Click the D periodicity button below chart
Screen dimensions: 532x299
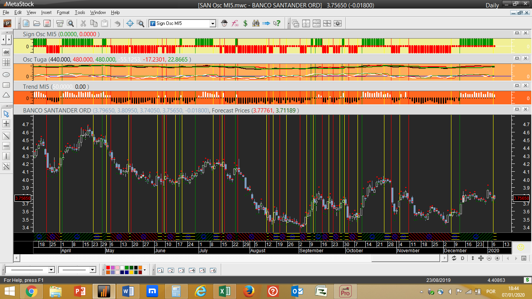pos(463,258)
